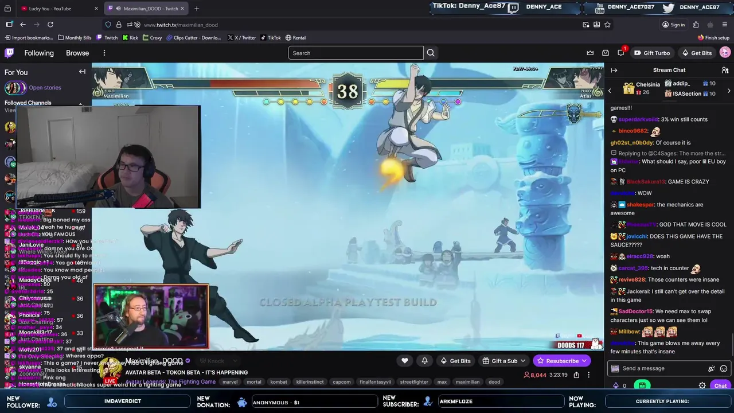Open the user avatar menu
The width and height of the screenshot is (734, 413).
(x=725, y=52)
